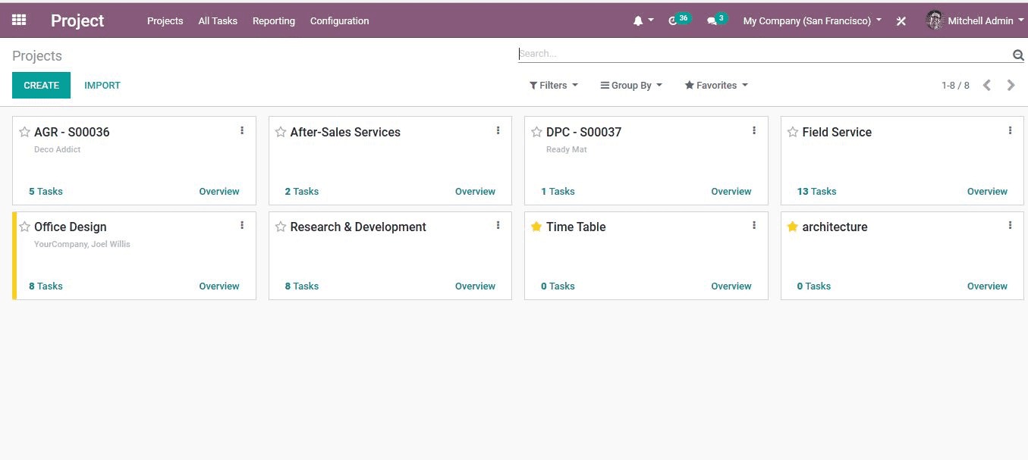The image size is (1028, 460).
Task: Open the apps grid menu icon
Action: [x=19, y=20]
